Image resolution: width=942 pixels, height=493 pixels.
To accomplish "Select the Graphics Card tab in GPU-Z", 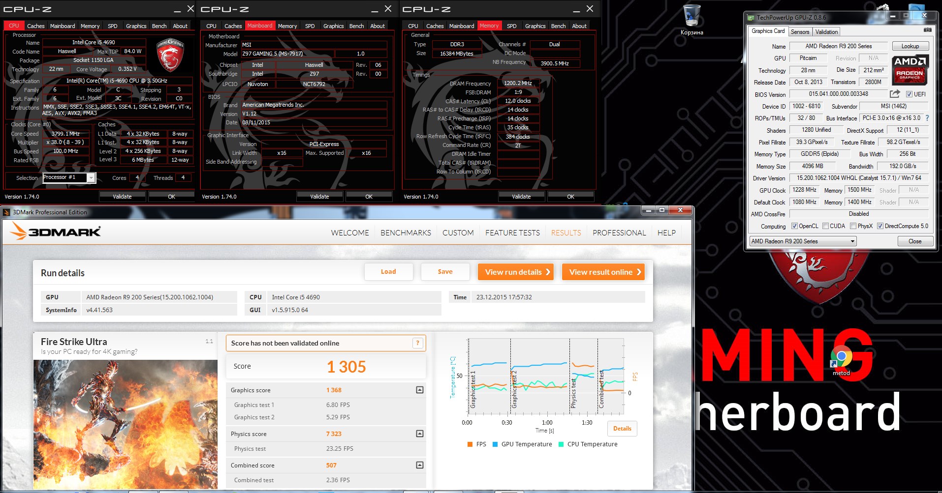I will click(x=768, y=31).
